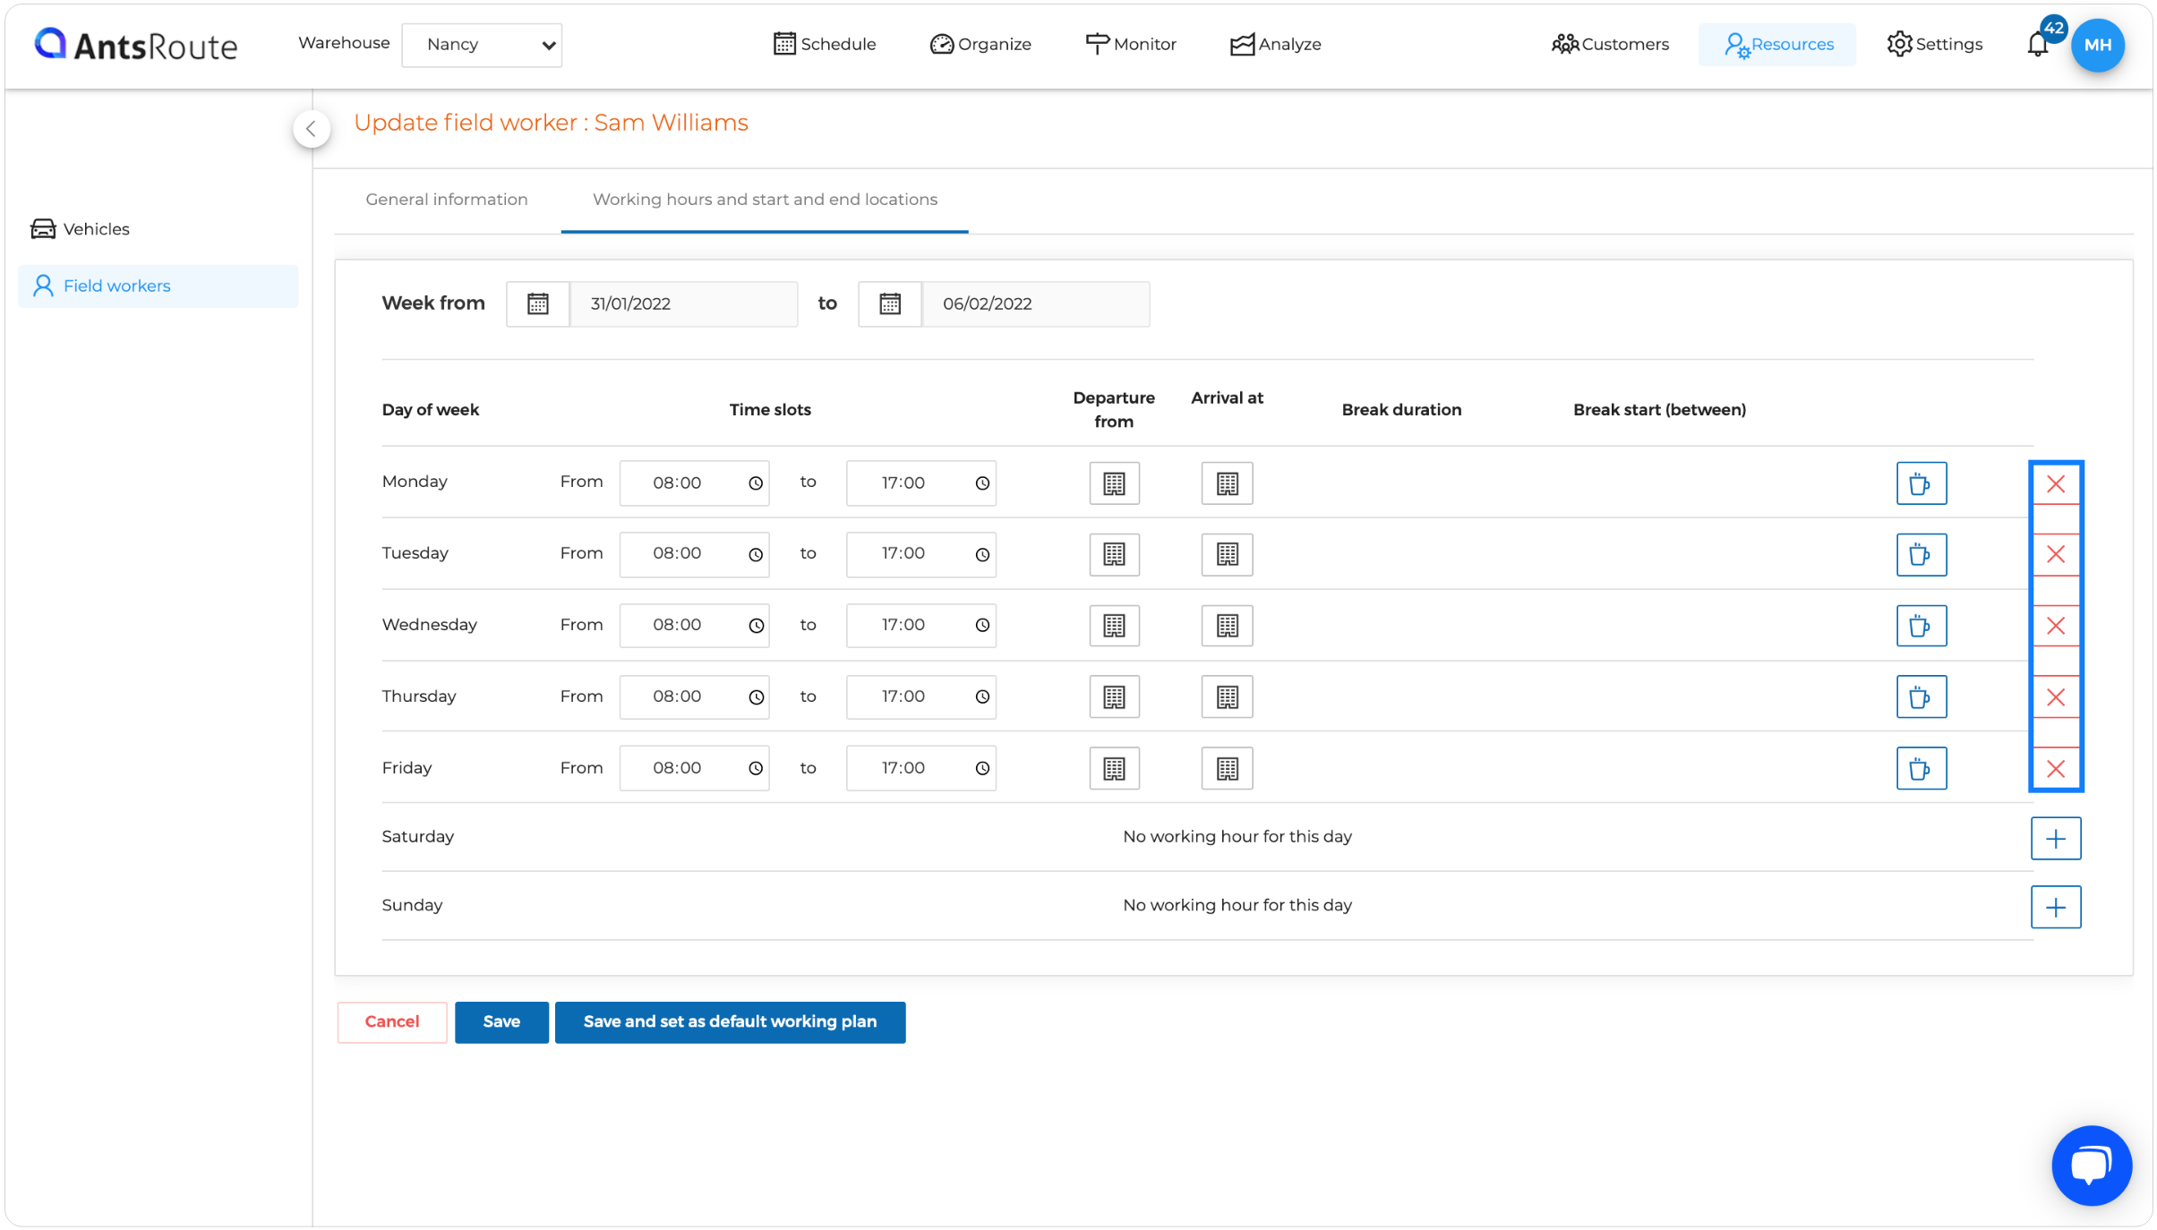This screenshot has height=1230, width=2157.
Task: Edit Tuesday end time 17:00 field
Action: pyautogui.click(x=920, y=554)
